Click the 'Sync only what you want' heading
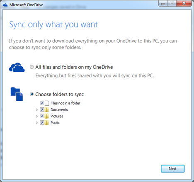194x182 pixels. [53, 25]
